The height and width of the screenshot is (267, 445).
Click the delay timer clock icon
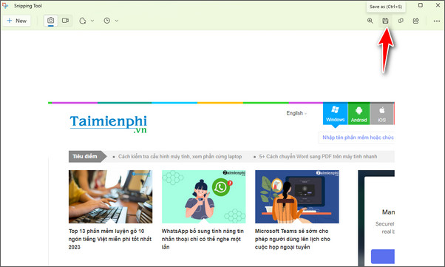[x=107, y=21]
